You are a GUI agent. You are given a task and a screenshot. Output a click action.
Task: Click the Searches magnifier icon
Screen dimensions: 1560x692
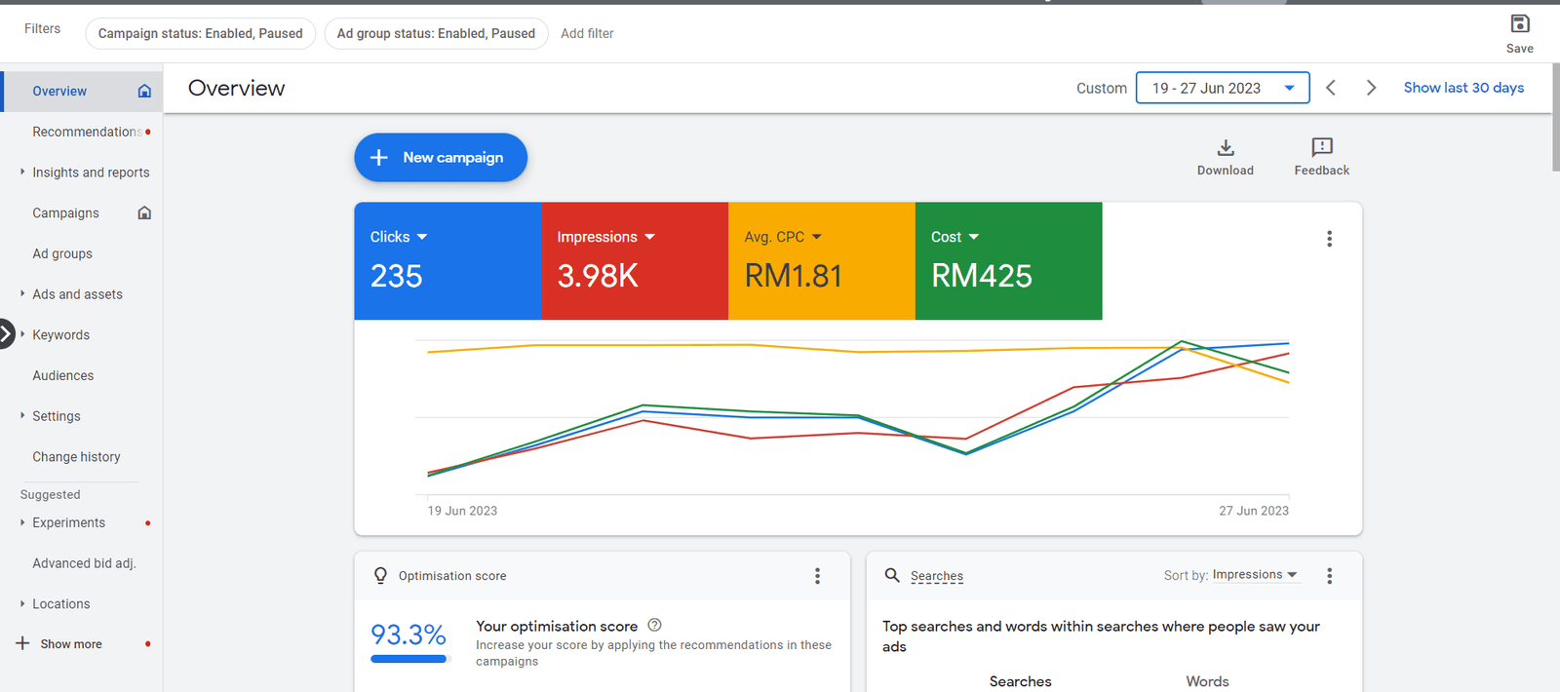(892, 575)
